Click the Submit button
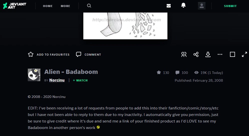Image resolution: width=249 pixels, height=136 pixels. [230, 6]
